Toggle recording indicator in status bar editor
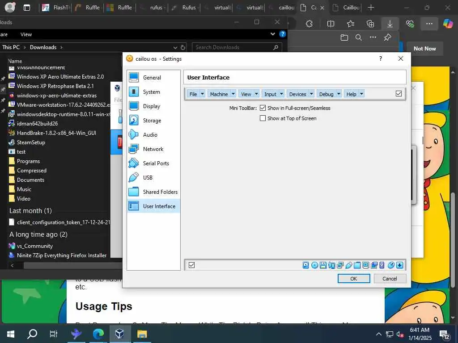Image resolution: width=458 pixels, height=343 pixels. (374, 265)
